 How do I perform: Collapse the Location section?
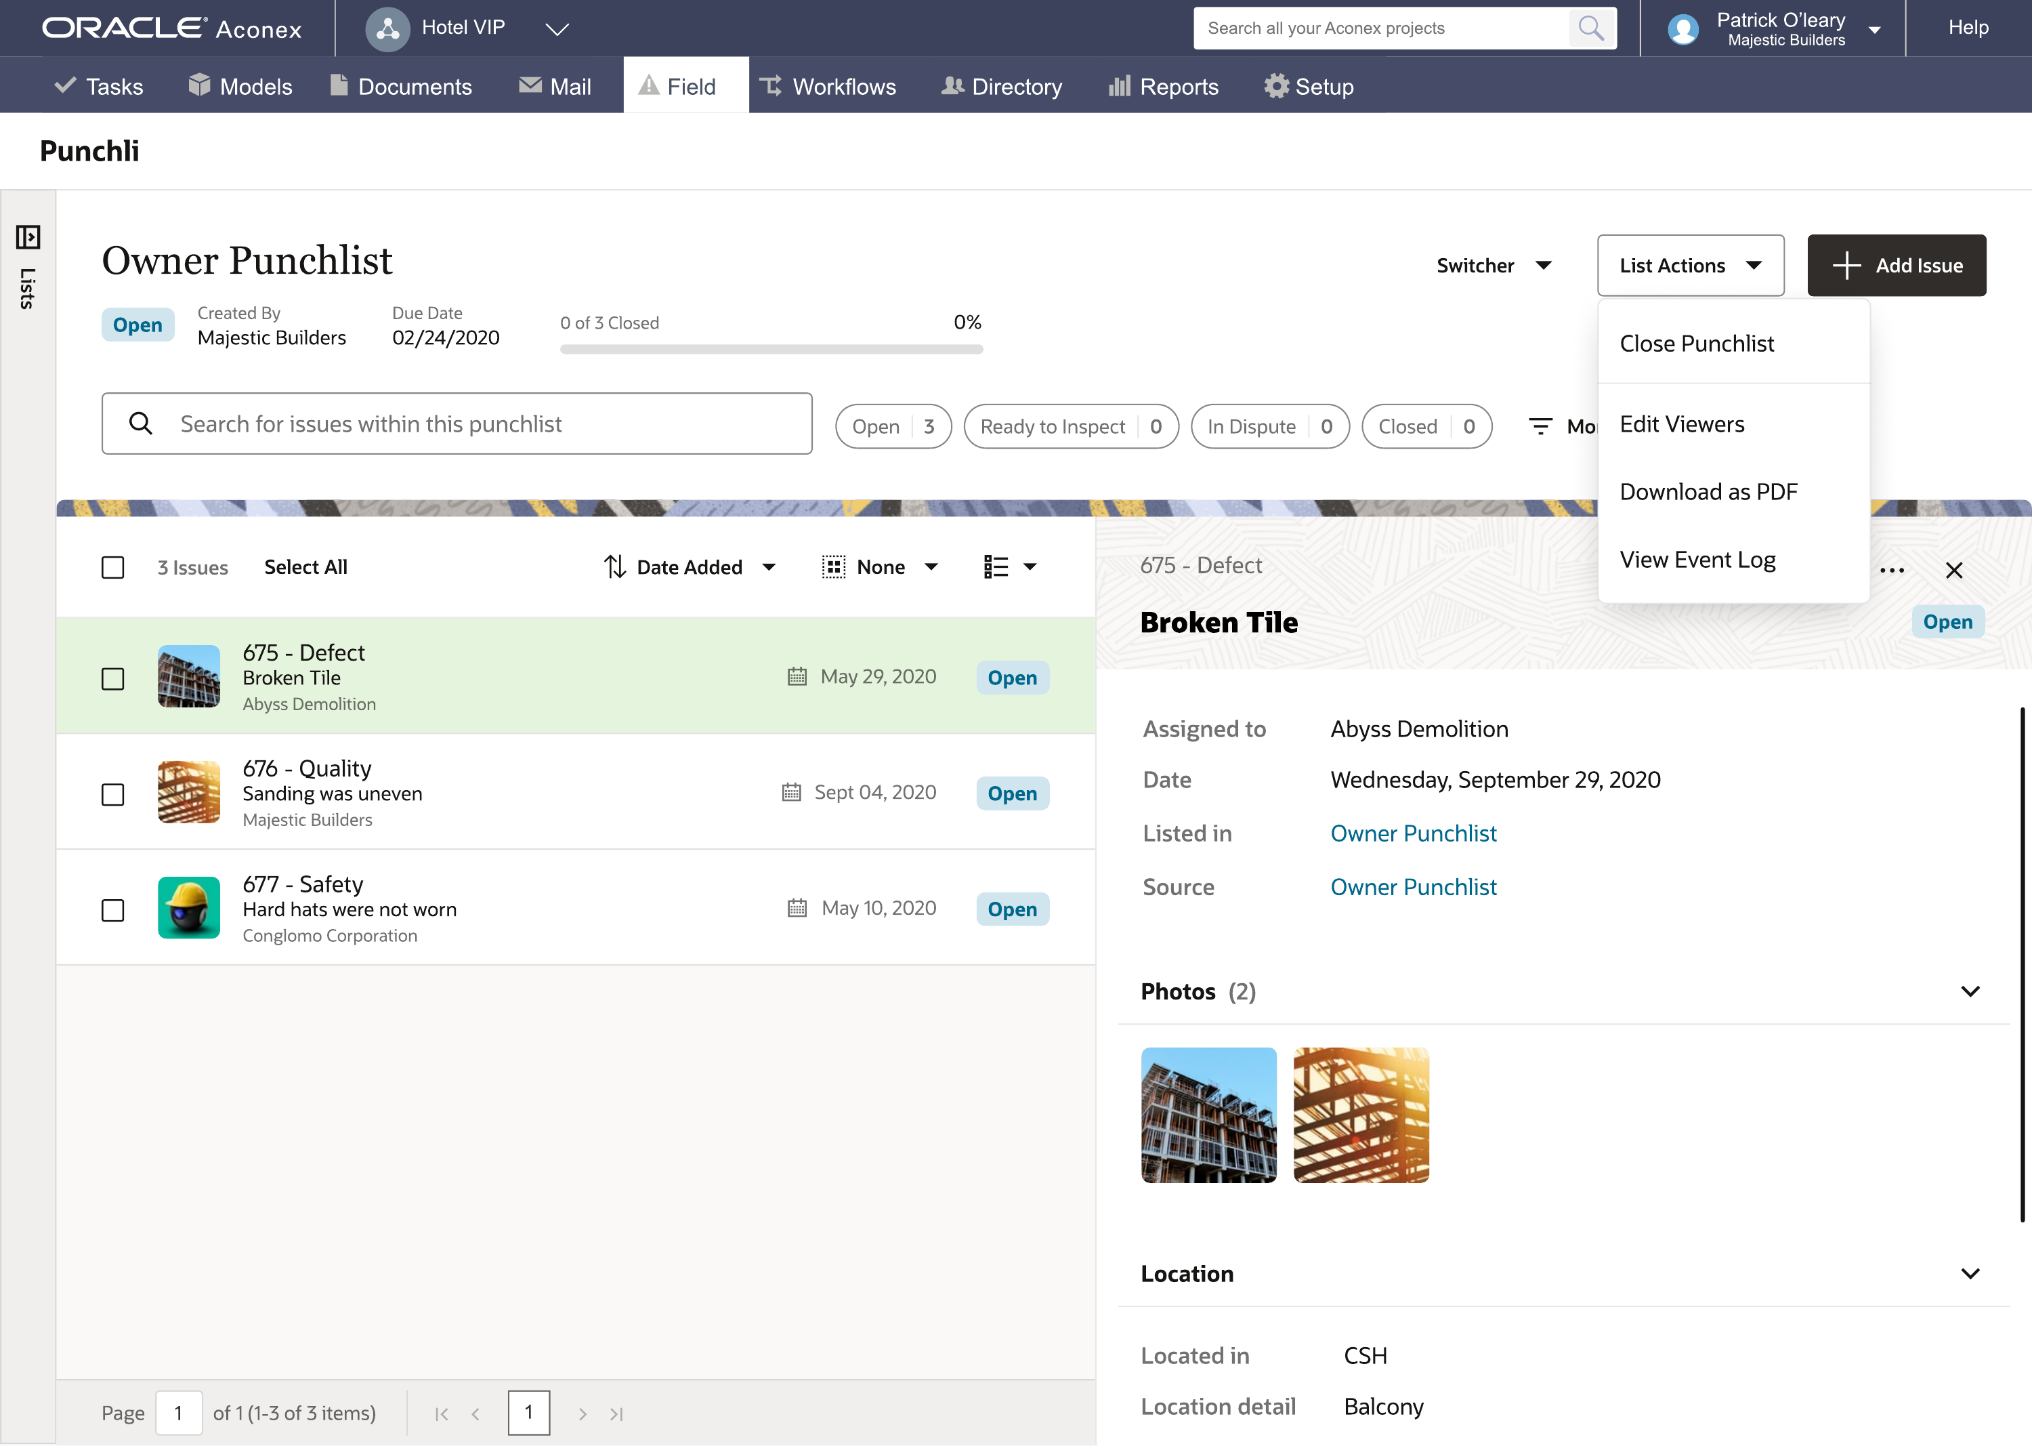(x=1970, y=1274)
